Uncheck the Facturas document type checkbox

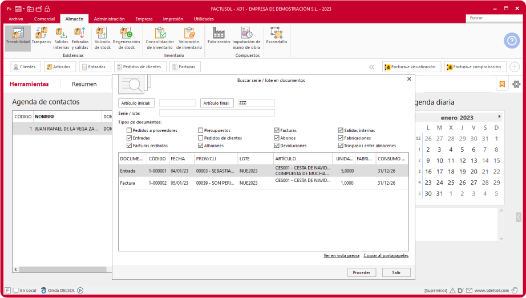(x=277, y=130)
